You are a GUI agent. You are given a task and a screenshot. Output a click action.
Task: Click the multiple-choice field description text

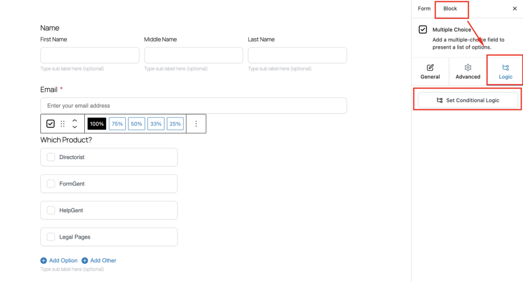pos(468,43)
